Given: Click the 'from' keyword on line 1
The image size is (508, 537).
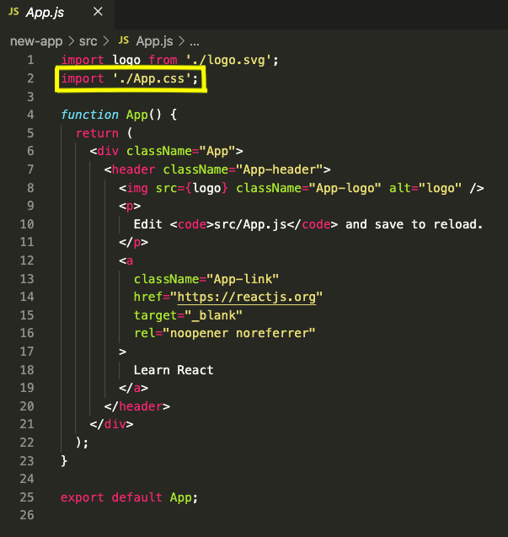Looking at the screenshot, I should tap(163, 61).
